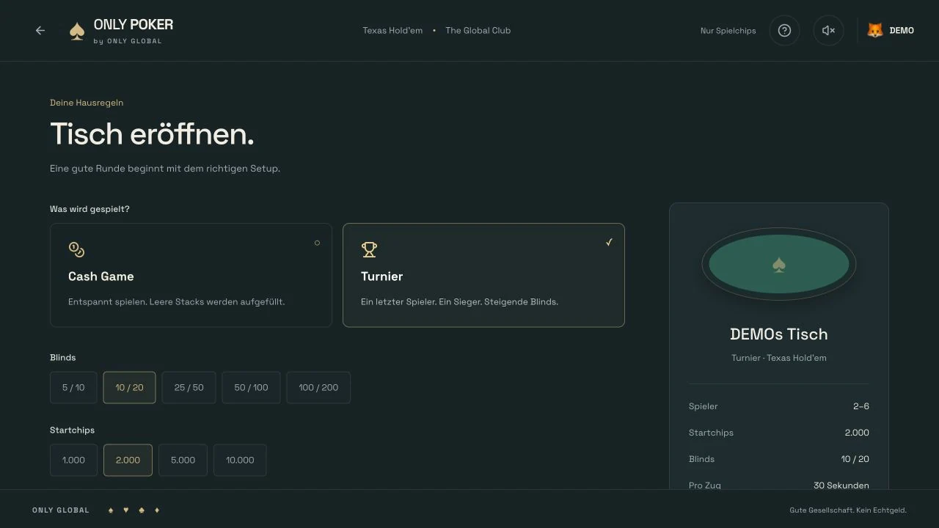Click the trophy icon on Turnier
This screenshot has width=939, height=528.
(x=369, y=249)
